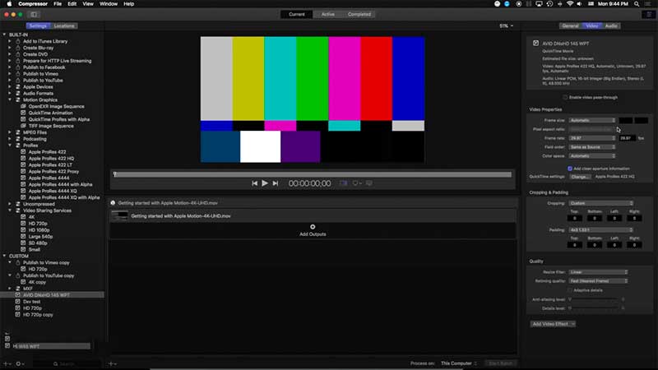The width and height of the screenshot is (658, 370).
Task: Uncheck Add clean aperture information
Action: tap(570, 168)
